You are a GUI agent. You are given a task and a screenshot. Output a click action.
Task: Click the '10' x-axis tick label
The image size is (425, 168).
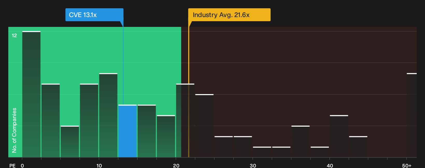(99, 166)
